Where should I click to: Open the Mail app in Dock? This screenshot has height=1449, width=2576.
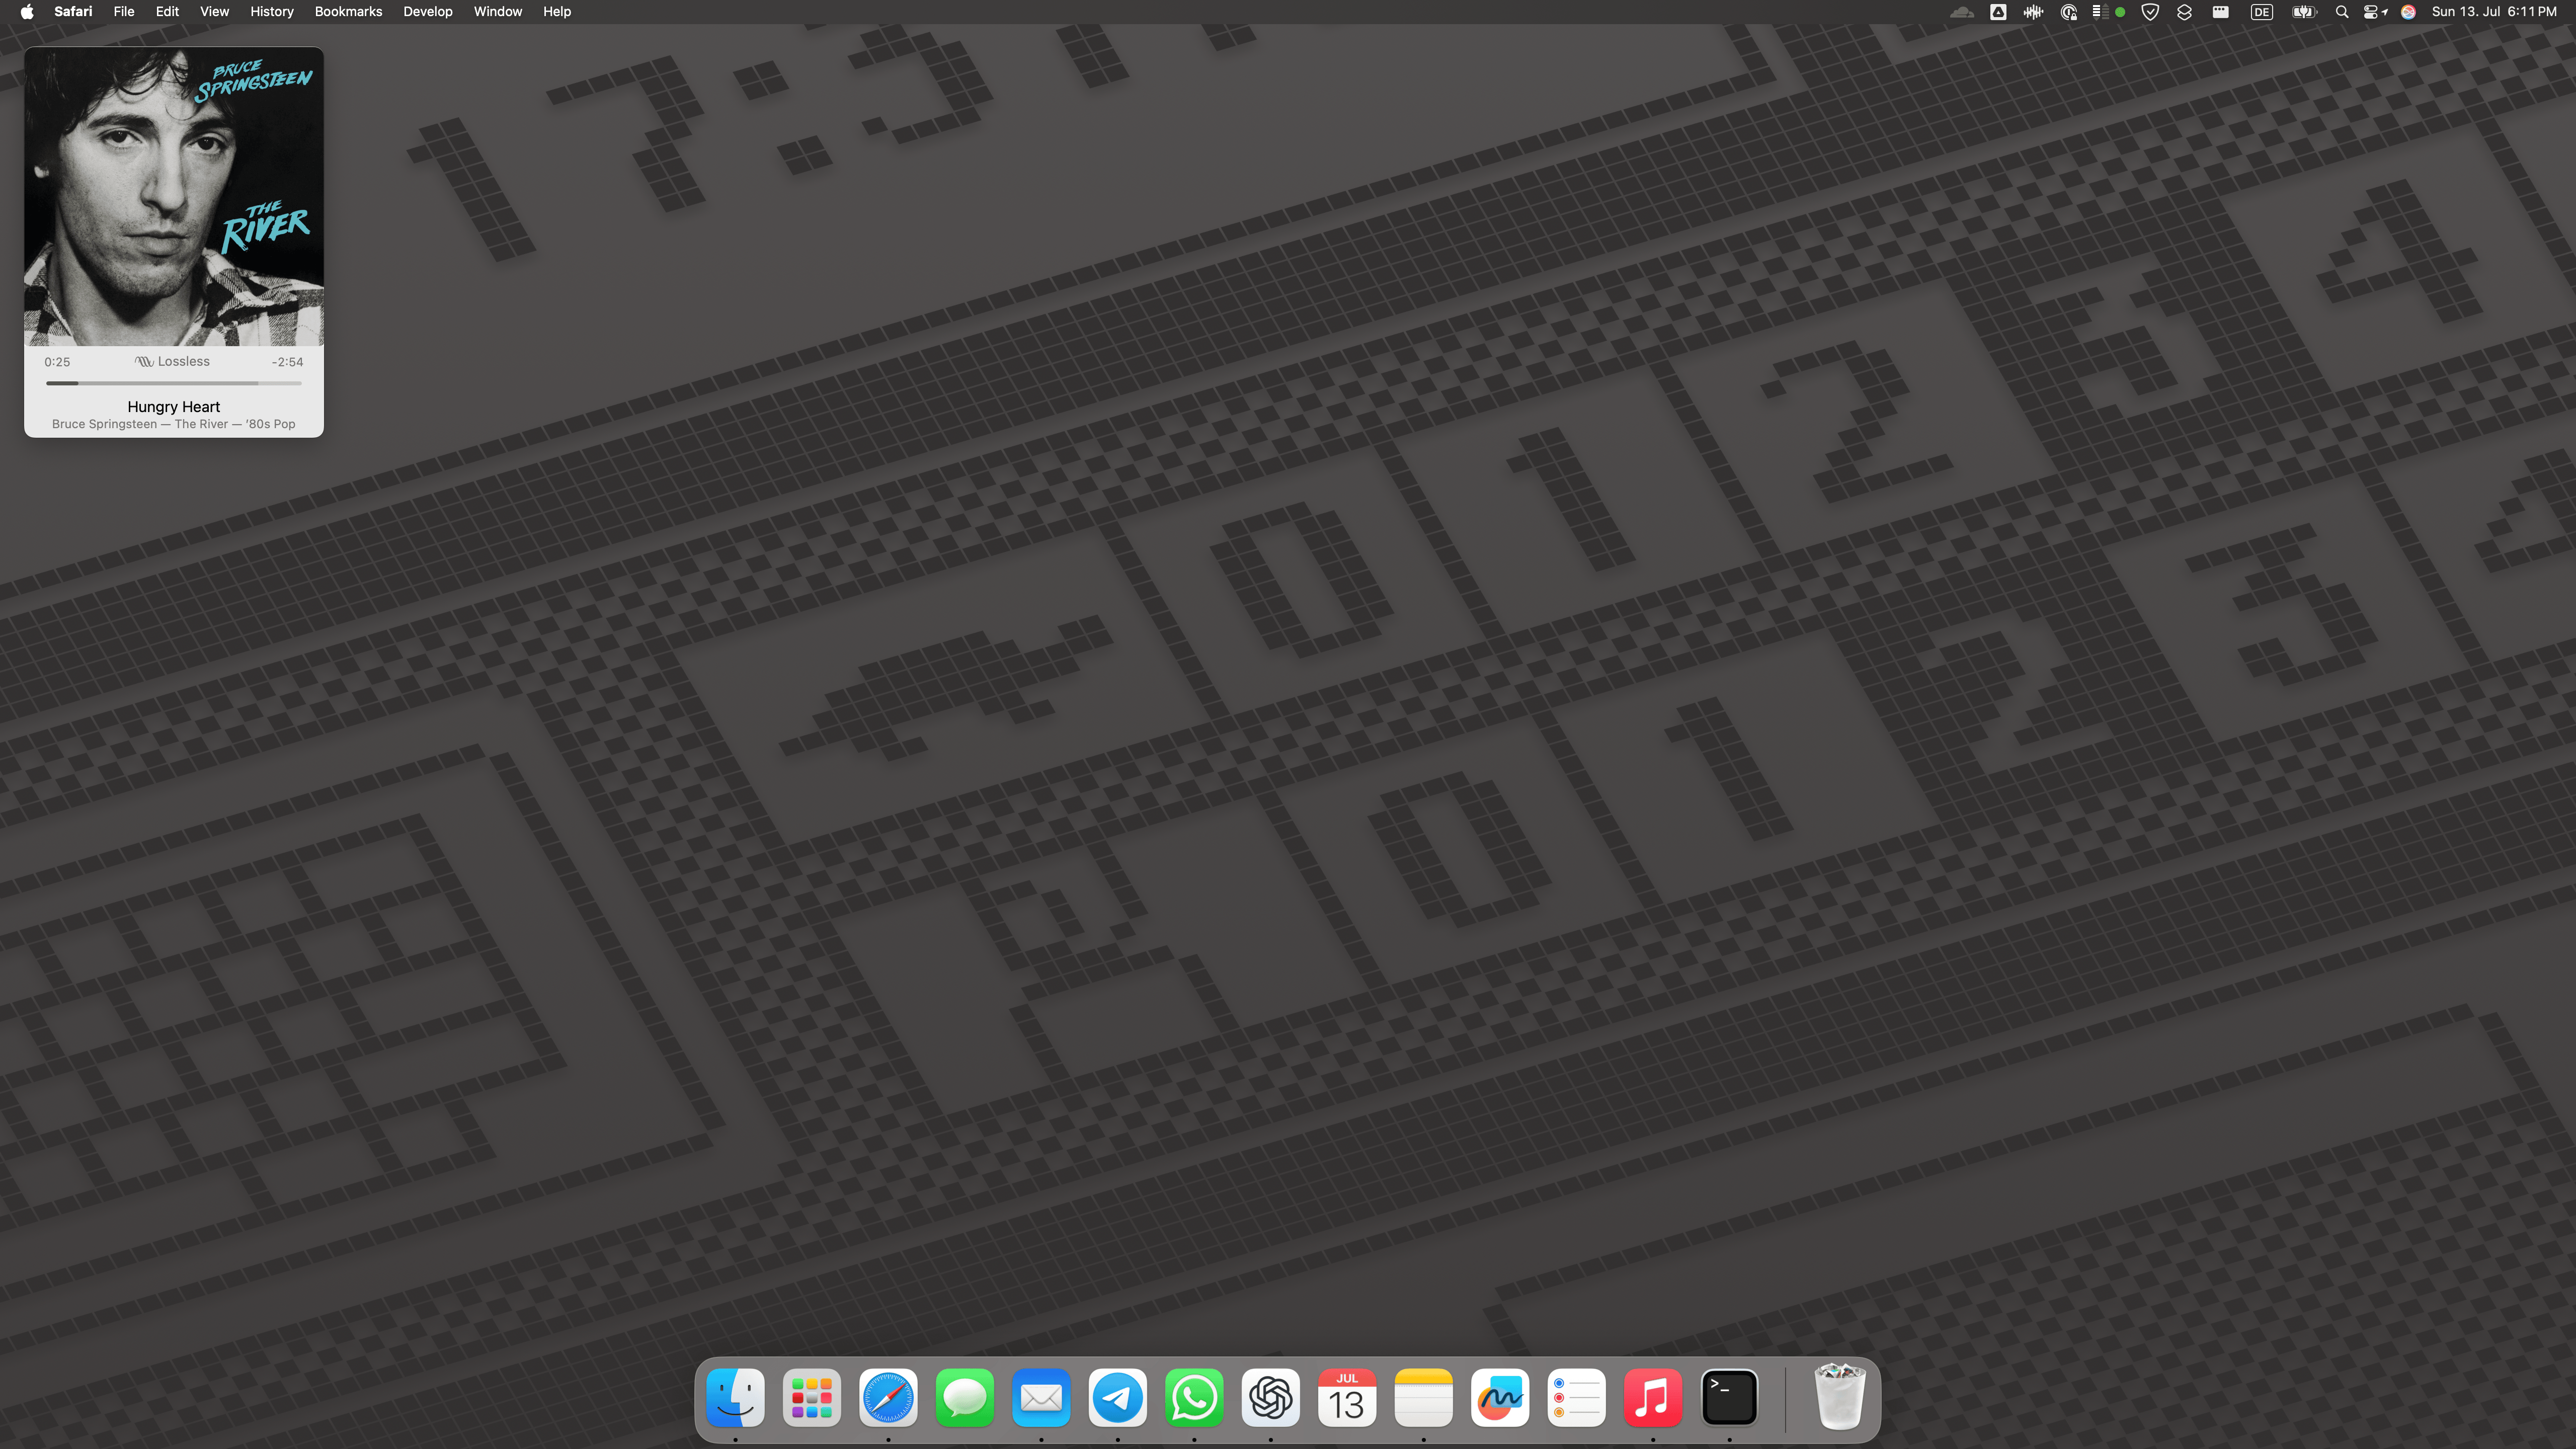(1041, 1397)
